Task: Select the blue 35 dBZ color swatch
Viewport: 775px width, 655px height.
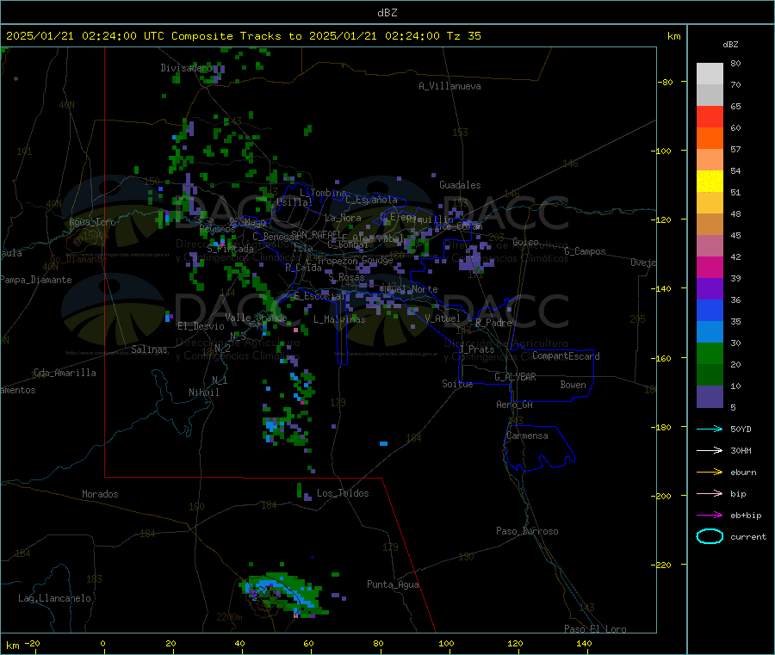Action: pos(710,310)
